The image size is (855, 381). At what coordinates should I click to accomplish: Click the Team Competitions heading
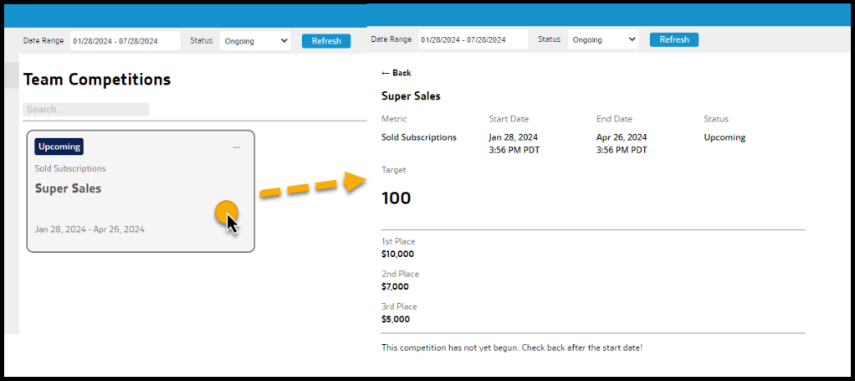[x=97, y=80]
